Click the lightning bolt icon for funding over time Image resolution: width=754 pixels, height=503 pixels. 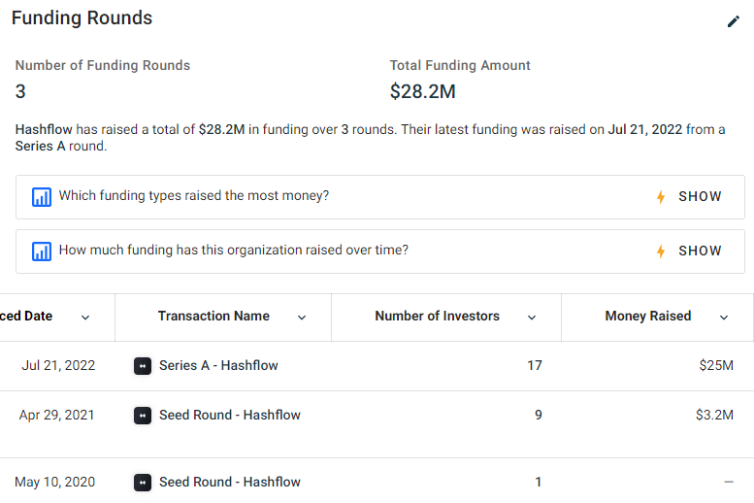click(x=661, y=251)
